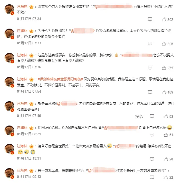Open 汪海林 profile from the first comment
Image resolution: width=179 pixels, height=185 pixels.
point(22,6)
